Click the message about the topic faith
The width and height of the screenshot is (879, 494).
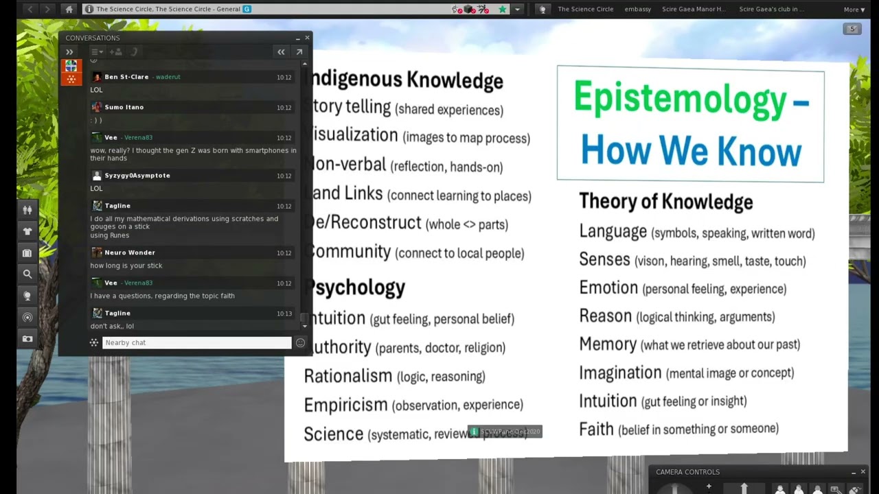coord(162,296)
